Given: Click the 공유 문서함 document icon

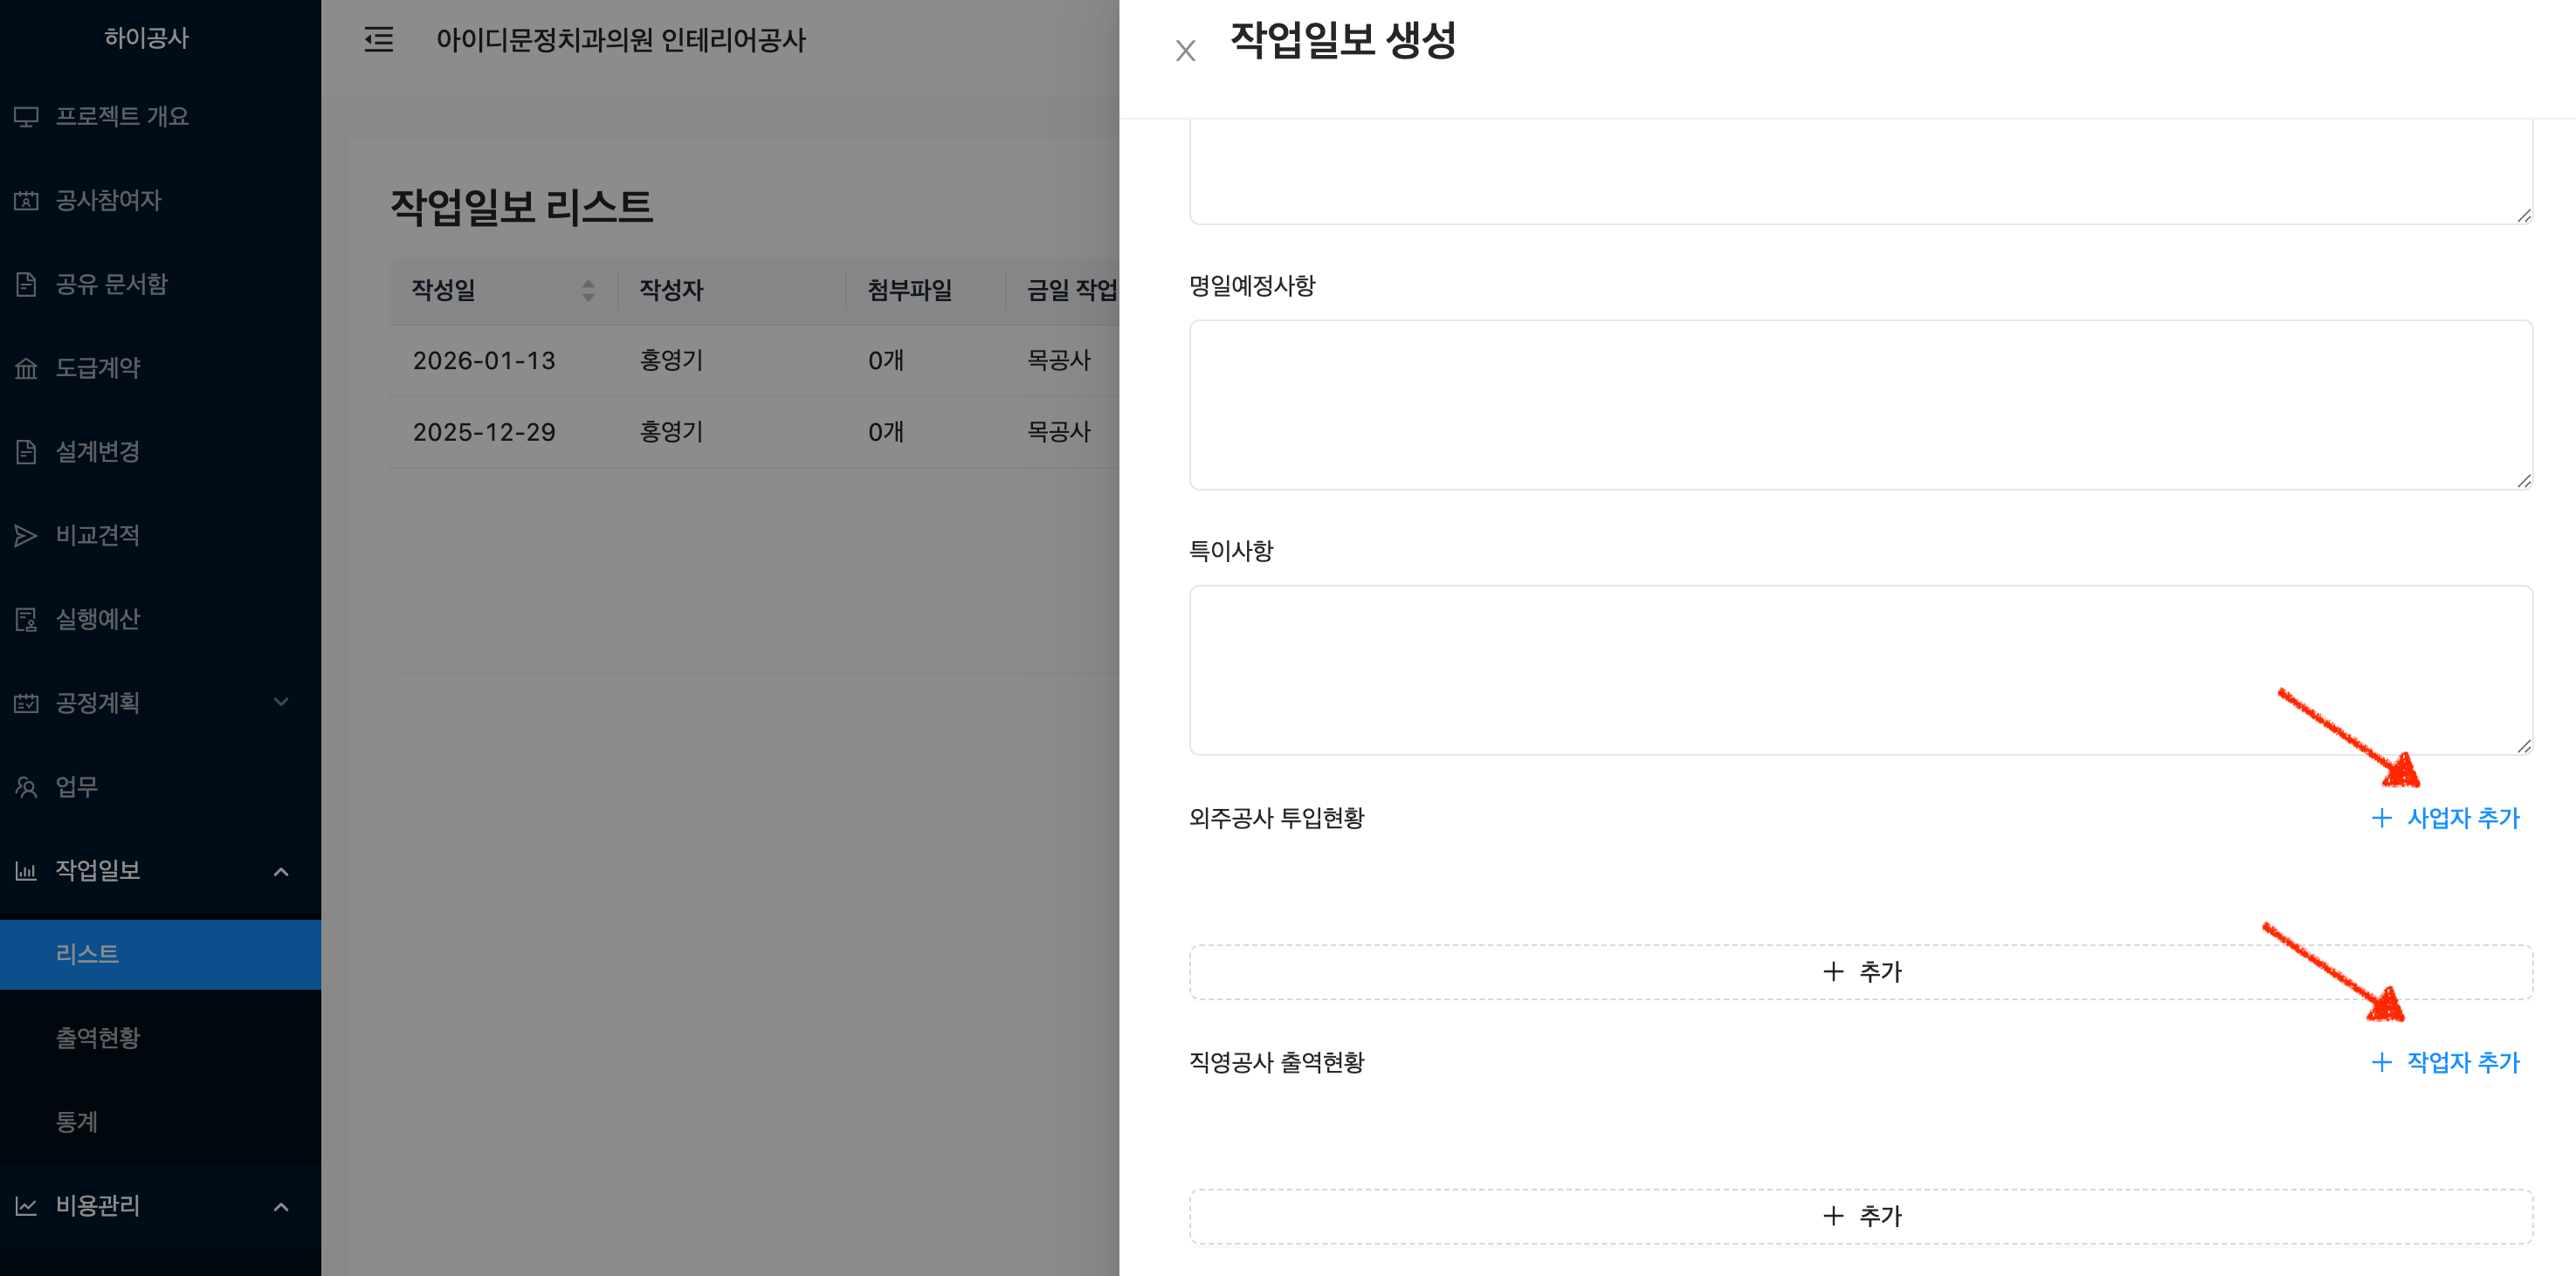Looking at the screenshot, I should pyautogui.click(x=26, y=285).
